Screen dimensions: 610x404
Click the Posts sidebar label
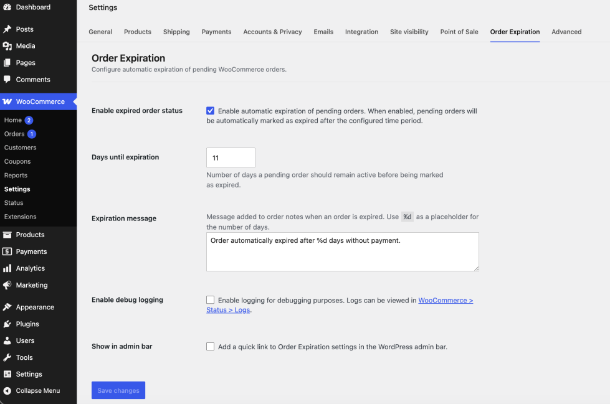(24, 29)
